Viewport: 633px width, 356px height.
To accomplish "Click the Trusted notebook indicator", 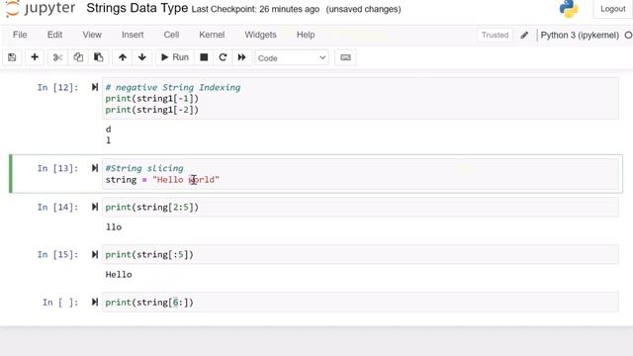I will pyautogui.click(x=495, y=36).
